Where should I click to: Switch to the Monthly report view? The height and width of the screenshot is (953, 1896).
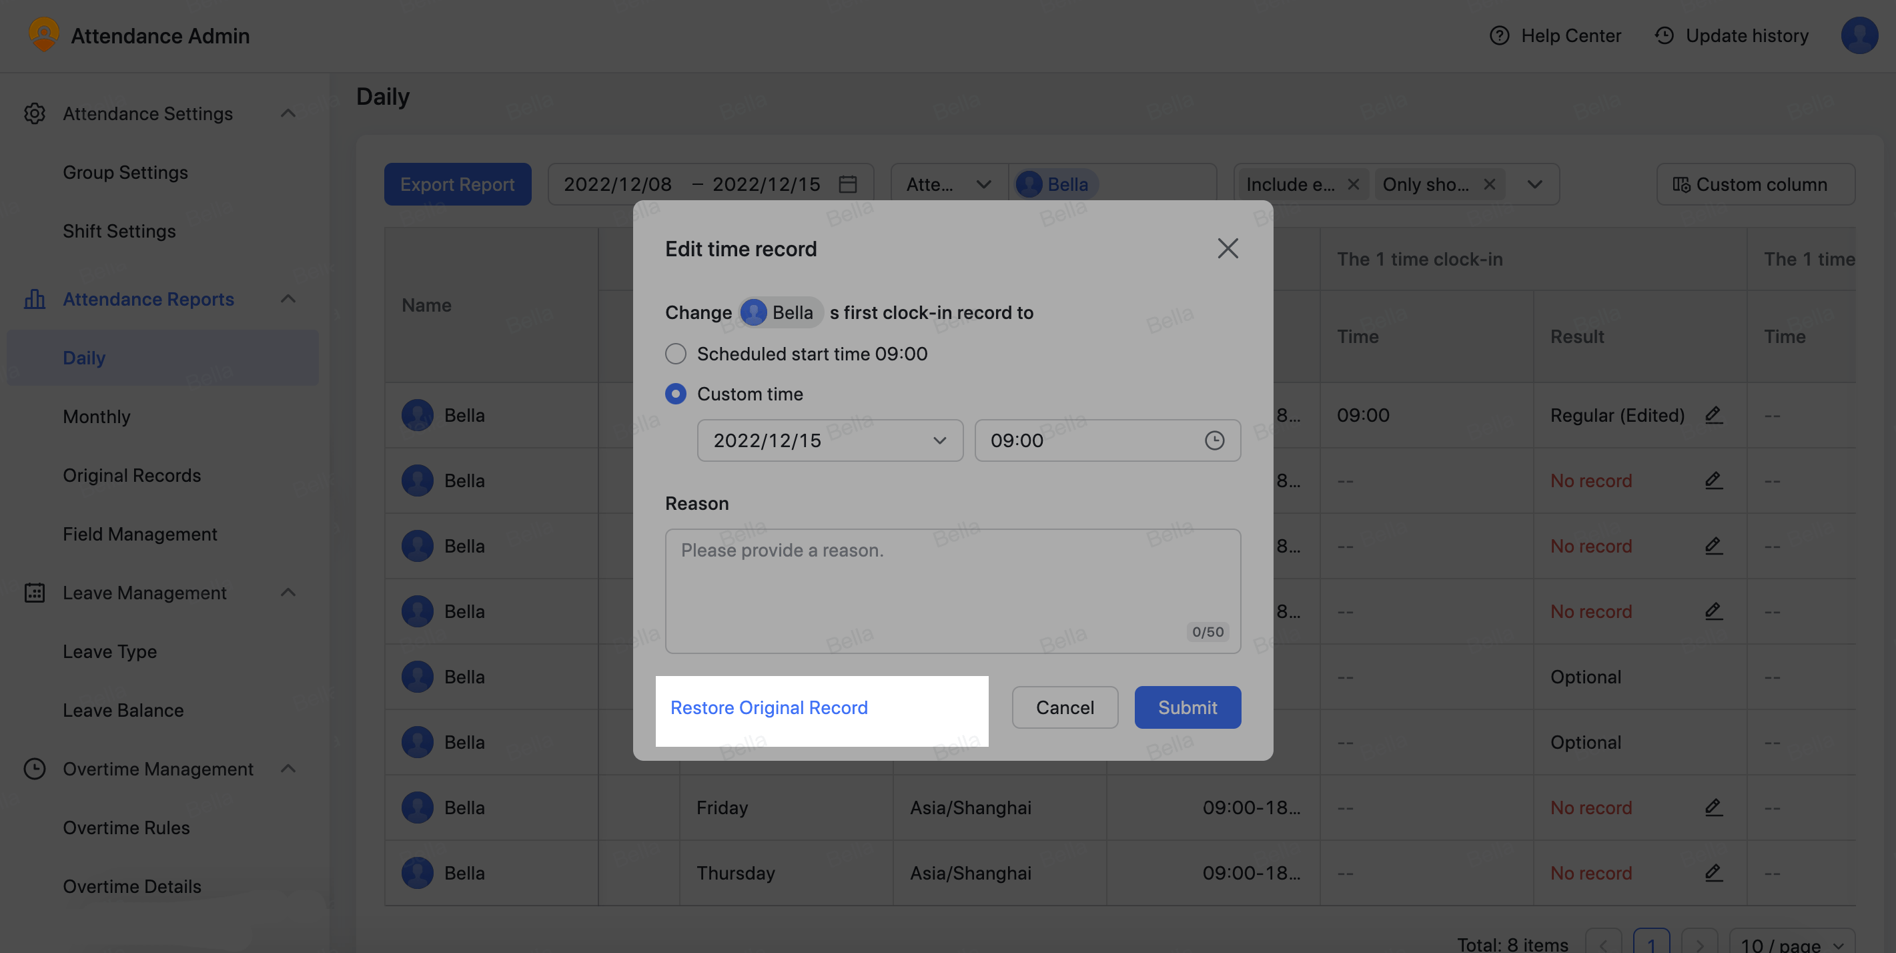(97, 416)
